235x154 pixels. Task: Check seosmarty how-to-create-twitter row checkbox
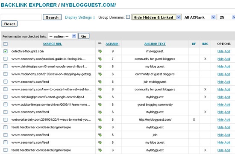(6, 89)
